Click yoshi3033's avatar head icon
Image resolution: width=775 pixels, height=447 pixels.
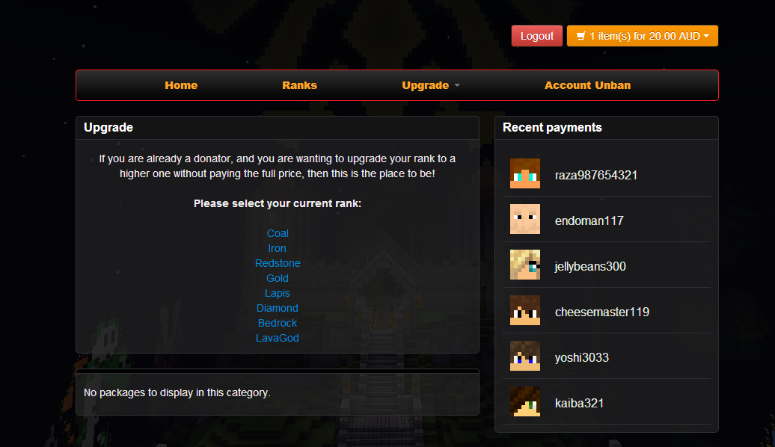point(525,356)
